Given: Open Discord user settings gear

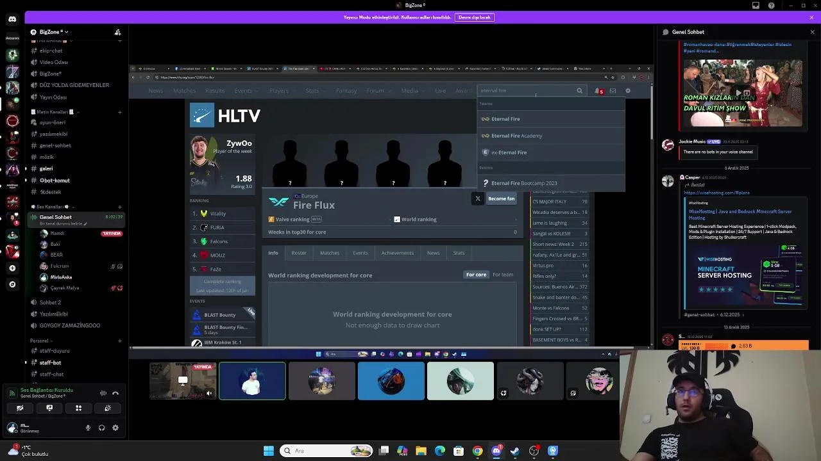Looking at the screenshot, I should point(115,428).
